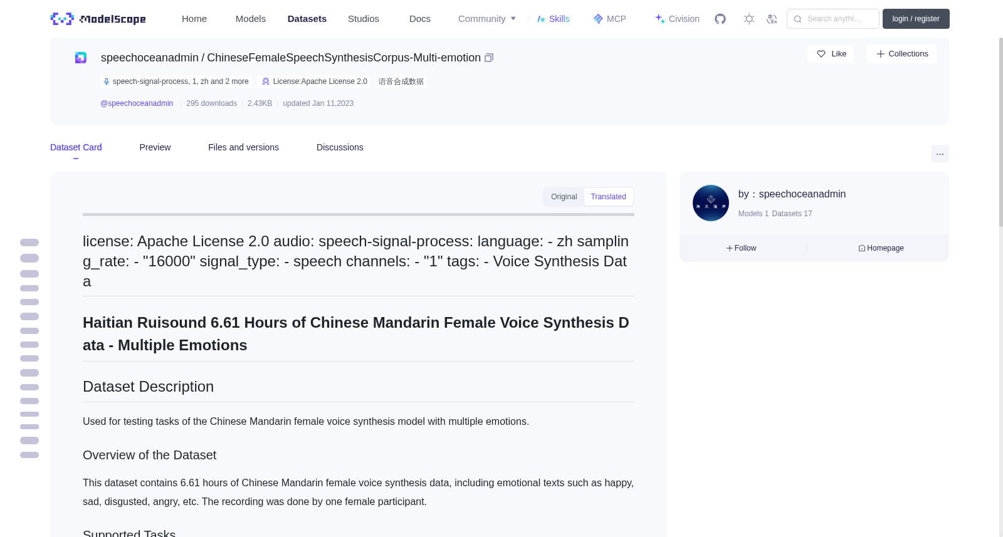
Task: Switch to the Dataset Card tab
Action: tap(76, 147)
